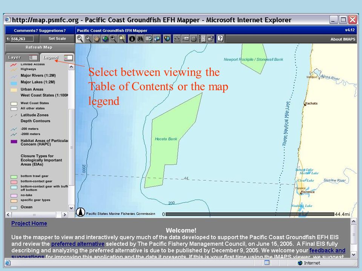
Task: Click the Siuslaw River label
Action: (334, 180)
